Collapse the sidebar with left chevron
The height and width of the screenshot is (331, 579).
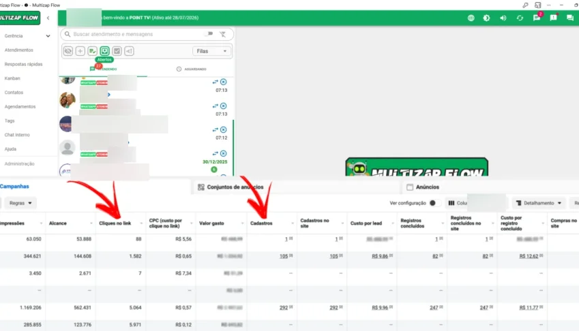click(48, 18)
